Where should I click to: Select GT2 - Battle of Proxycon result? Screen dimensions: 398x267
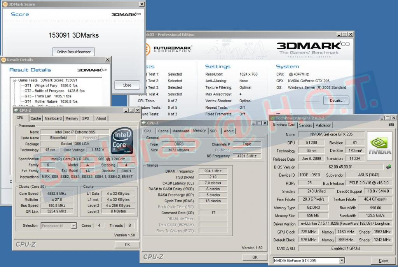click(54, 91)
